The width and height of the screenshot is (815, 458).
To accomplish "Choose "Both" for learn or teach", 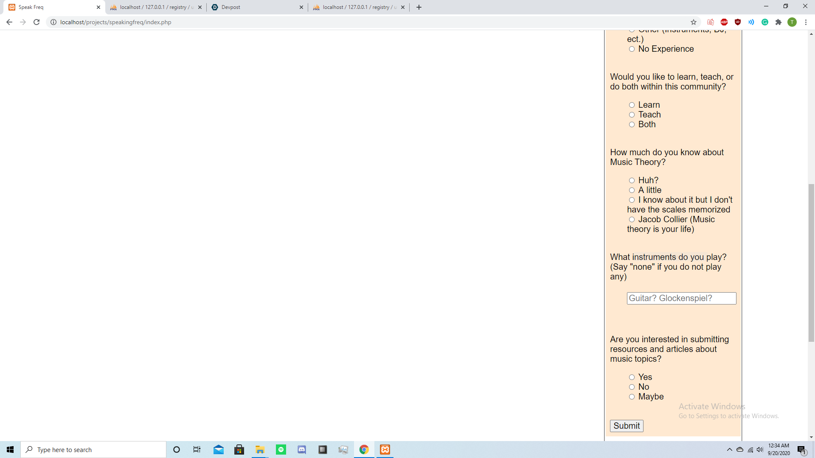I will coord(632,125).
